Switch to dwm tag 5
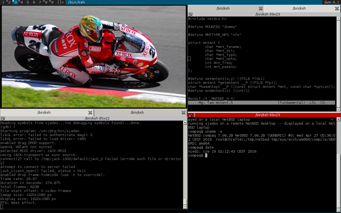341x213 pixels. 28,2
